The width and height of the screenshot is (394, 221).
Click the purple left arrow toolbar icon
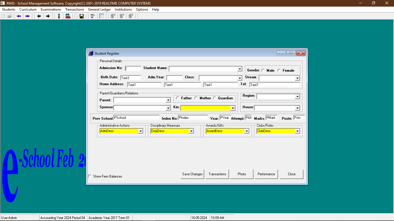[x=19, y=16]
